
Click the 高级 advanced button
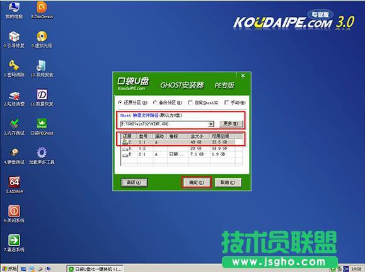(x=134, y=183)
